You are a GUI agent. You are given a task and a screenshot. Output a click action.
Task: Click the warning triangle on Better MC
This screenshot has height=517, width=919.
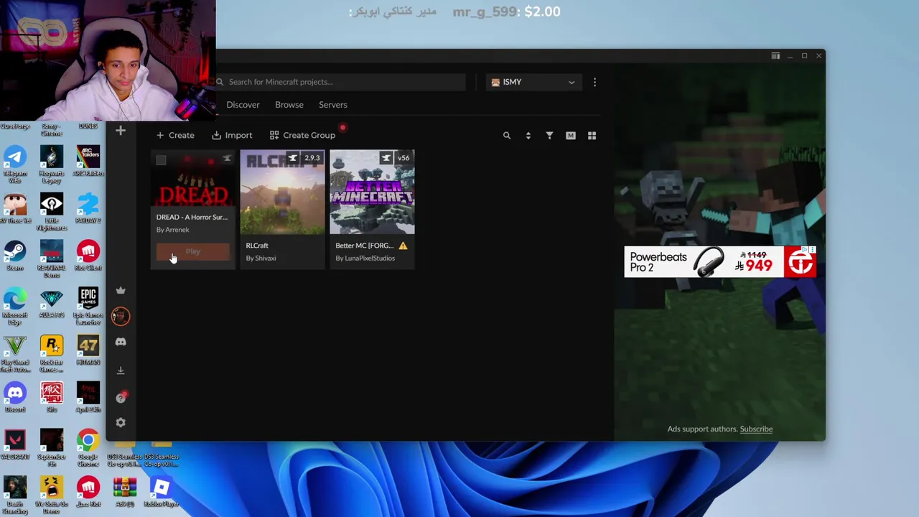[x=403, y=246]
